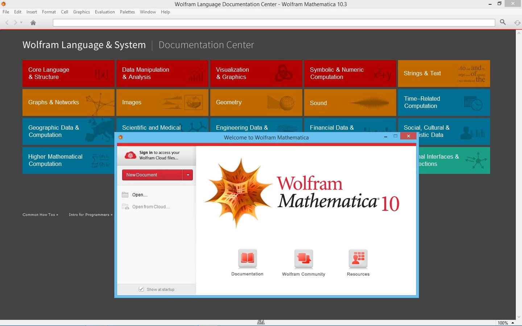Open the Format menu
The width and height of the screenshot is (522, 326).
[x=49, y=12]
